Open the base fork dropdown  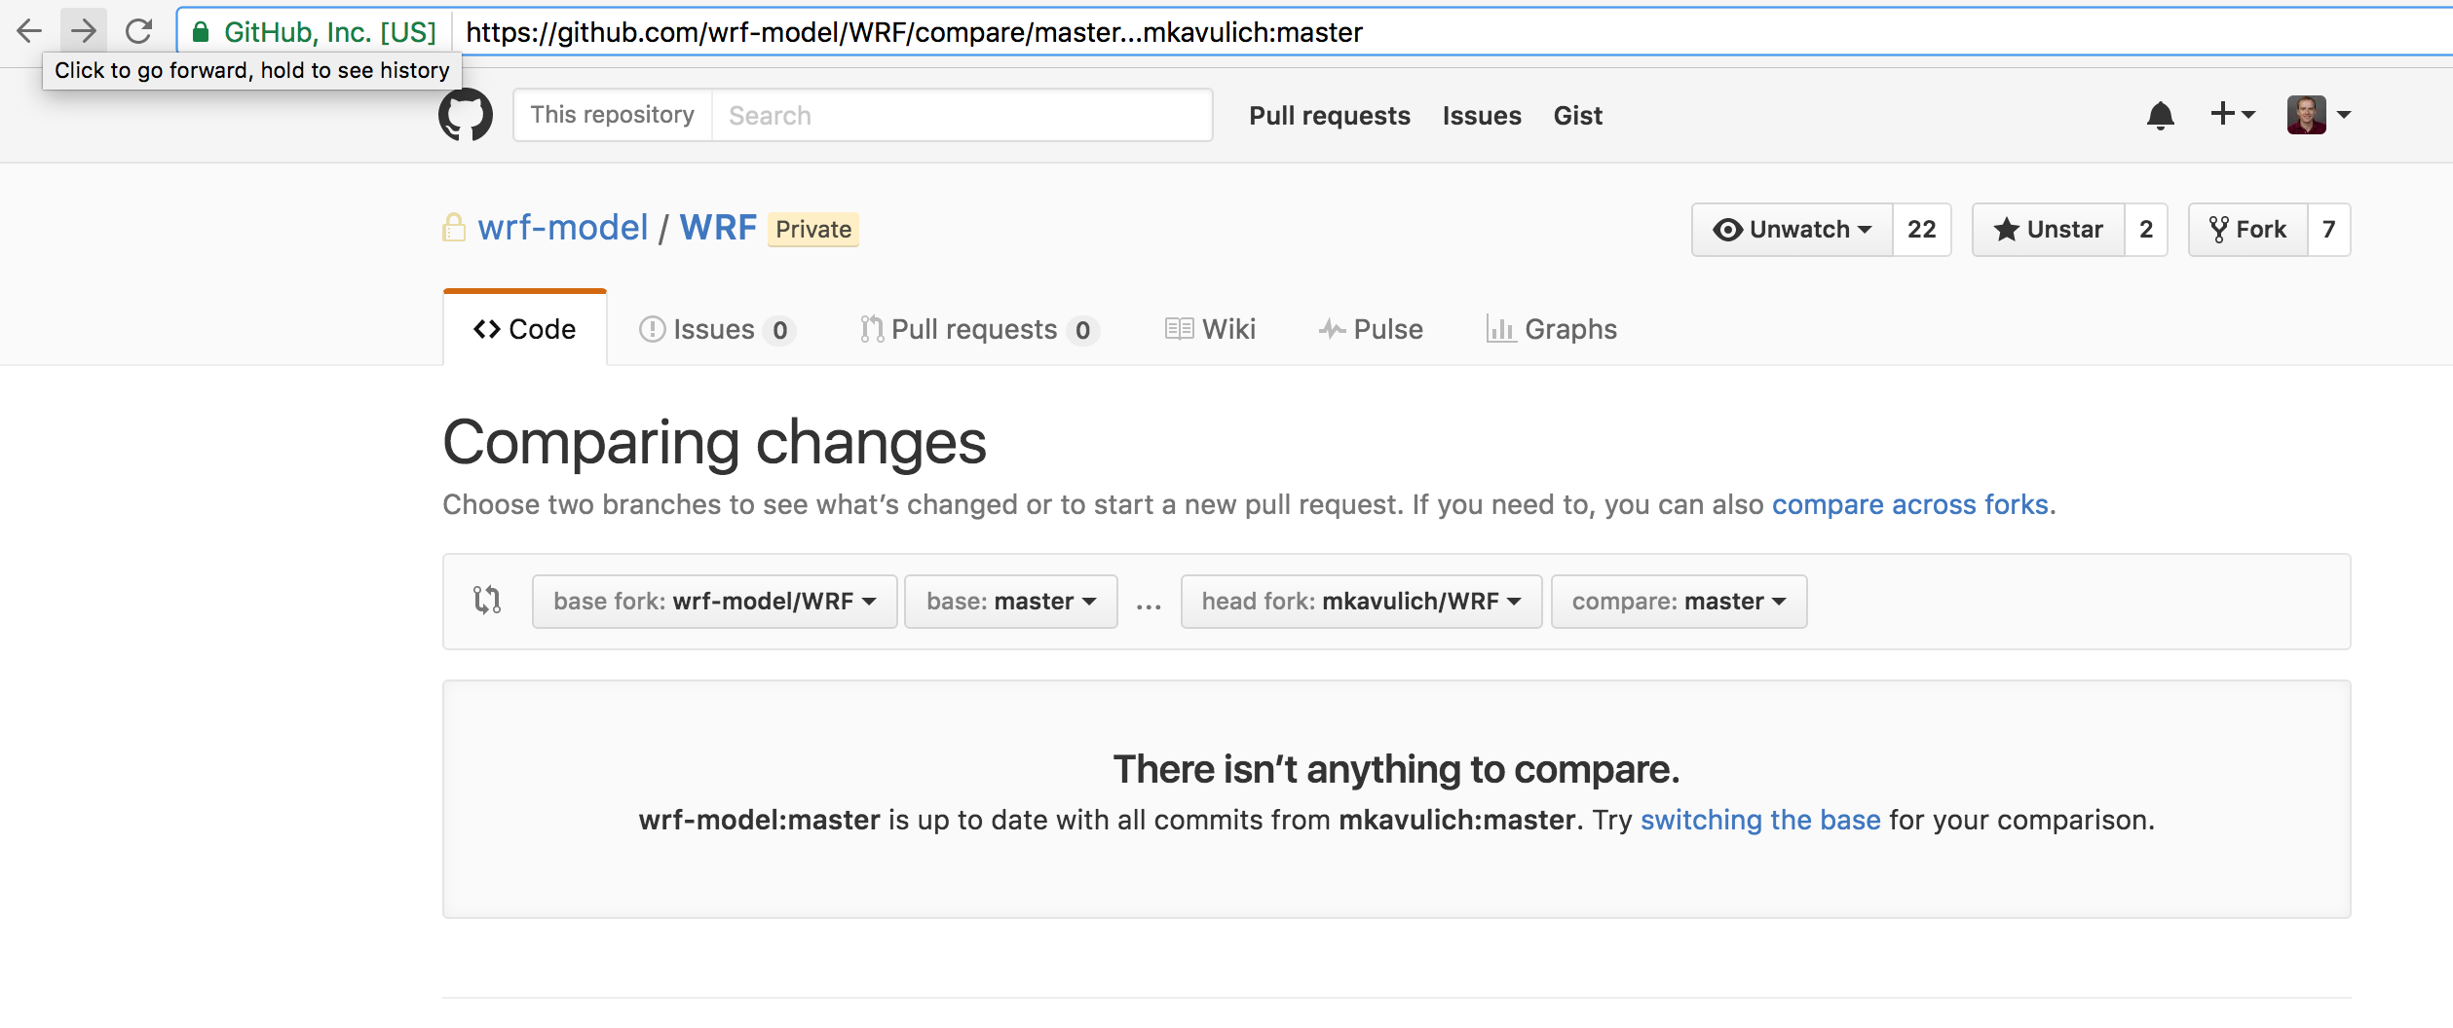714,601
